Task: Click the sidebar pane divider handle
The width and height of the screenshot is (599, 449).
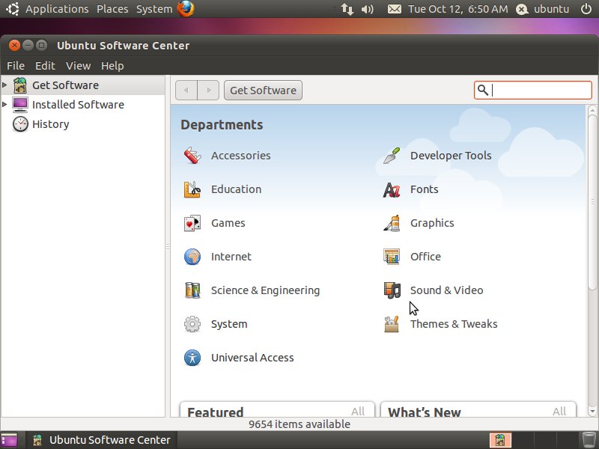Action: (167, 246)
